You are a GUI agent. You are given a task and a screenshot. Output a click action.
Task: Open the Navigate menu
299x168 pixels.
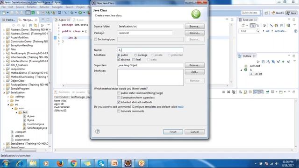[x=57, y=7]
